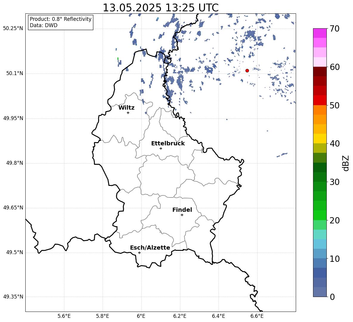Click the colorbar tick label '60'

coord(335,67)
